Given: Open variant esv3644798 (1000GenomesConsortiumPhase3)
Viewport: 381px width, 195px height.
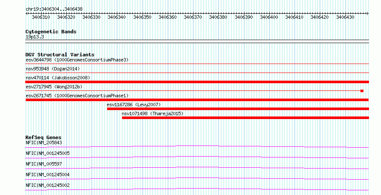Looking at the screenshot, I should tap(77, 60).
